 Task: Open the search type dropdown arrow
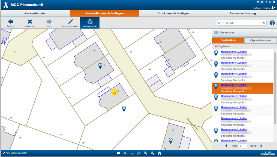pos(223,23)
